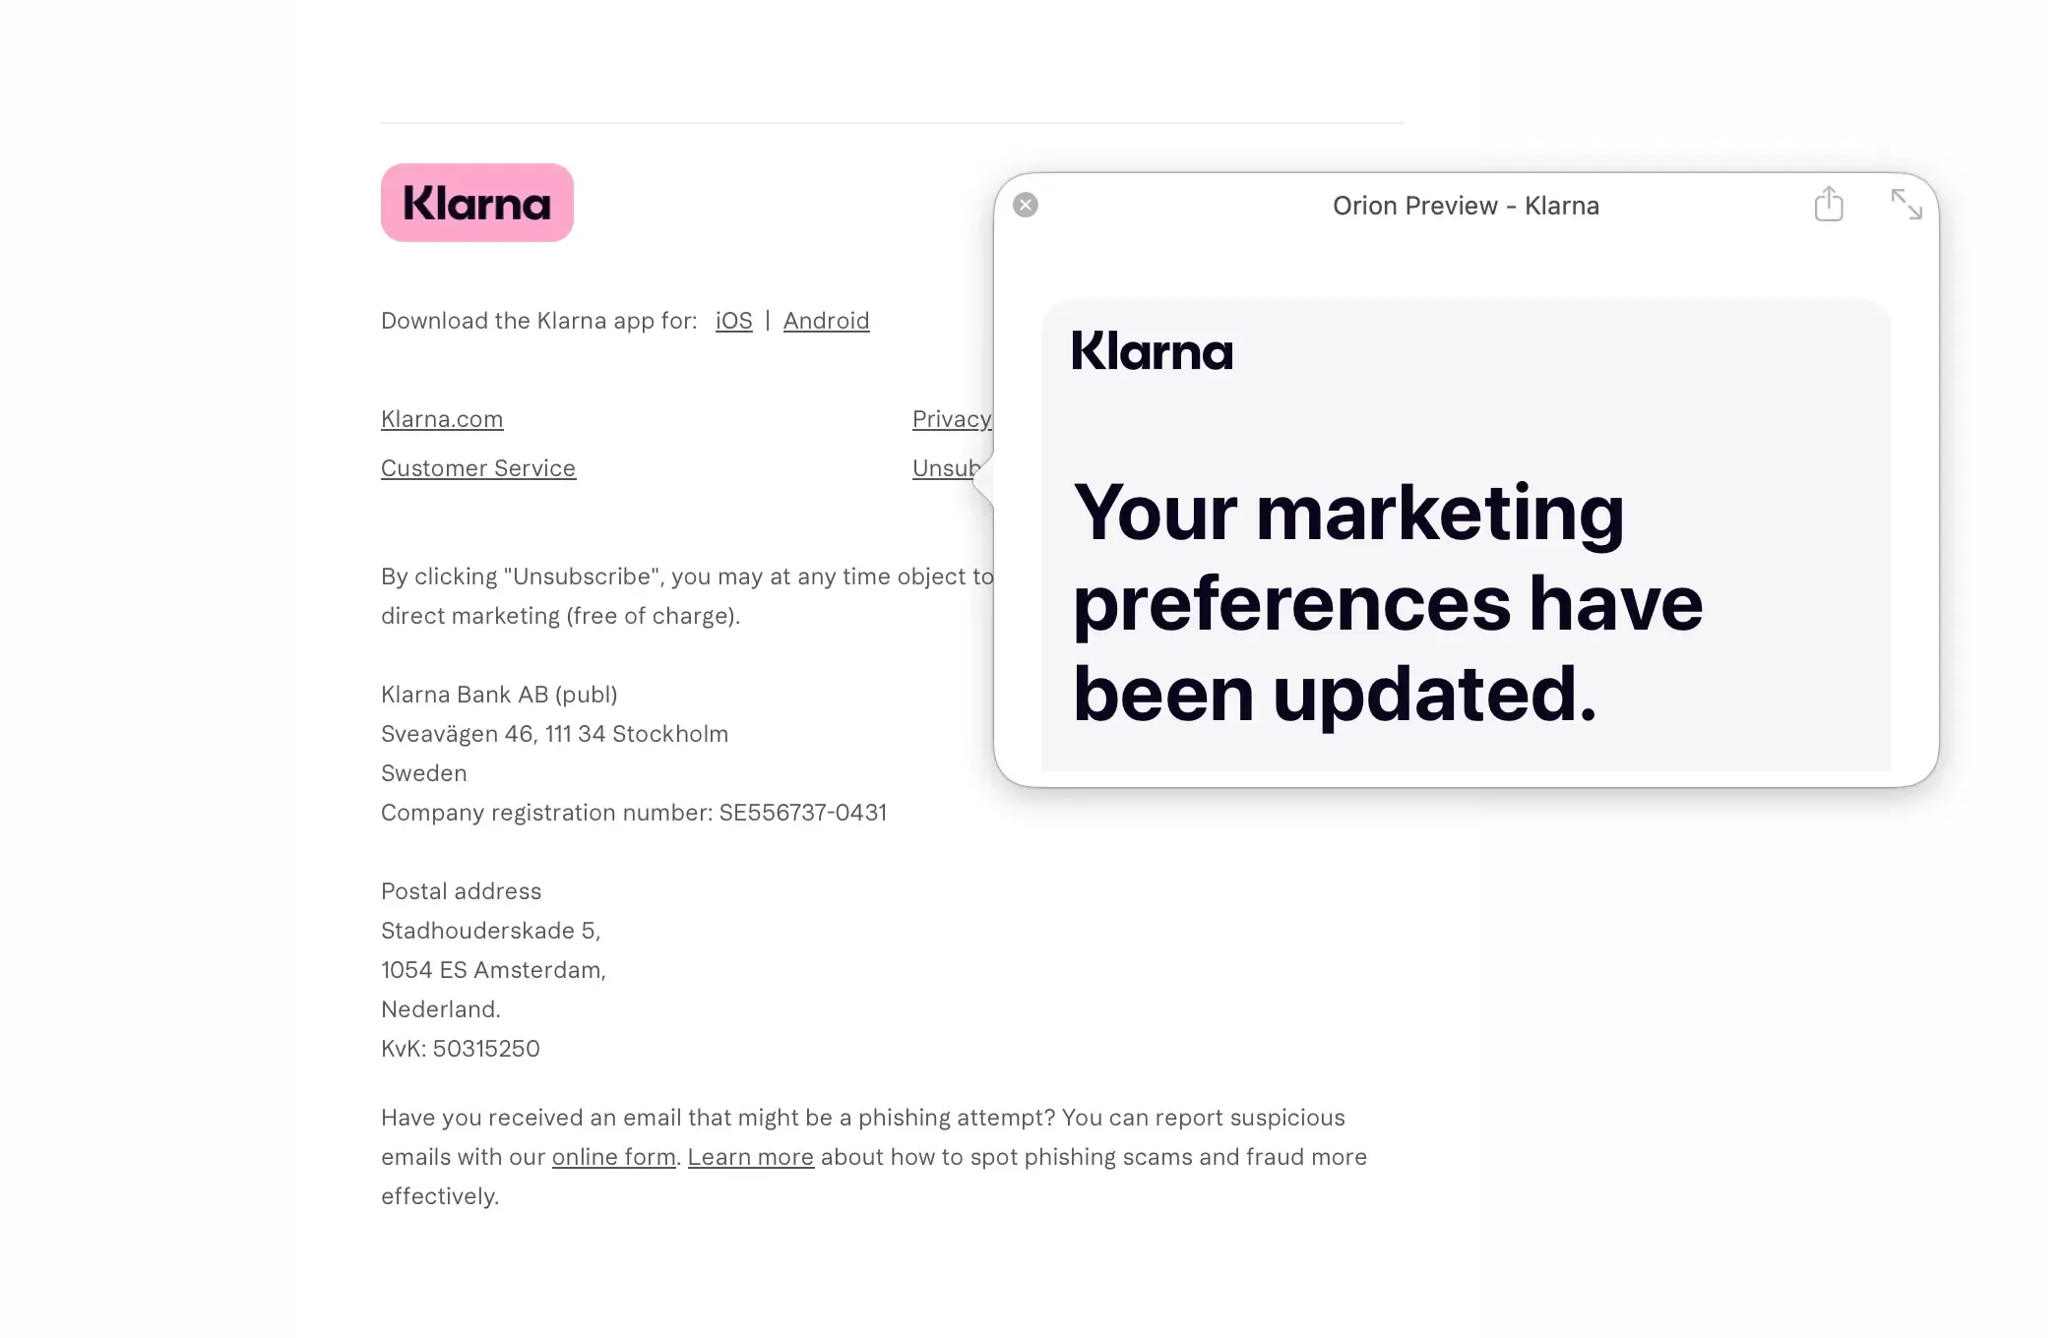The image size is (2063, 1338).
Task: Visit the Klarna.com link
Action: [442, 419]
